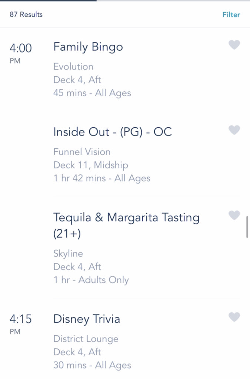Favorite Tequila & Margarita Tasting heart
The width and height of the screenshot is (250, 379).
pyautogui.click(x=234, y=215)
